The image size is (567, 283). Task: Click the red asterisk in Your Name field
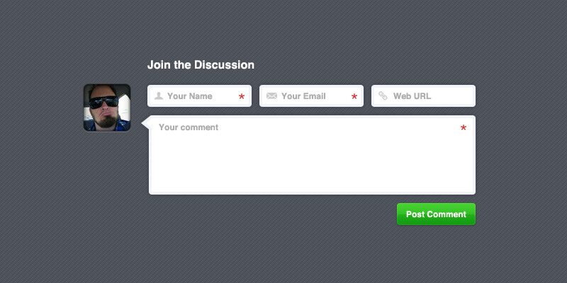click(242, 97)
